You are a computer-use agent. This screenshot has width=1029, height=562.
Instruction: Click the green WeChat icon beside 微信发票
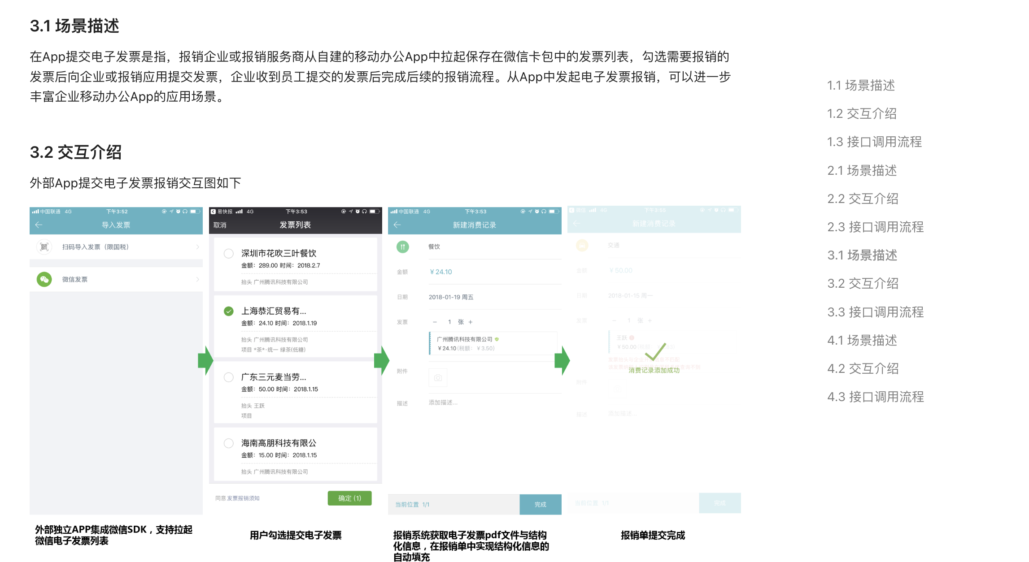pos(44,279)
